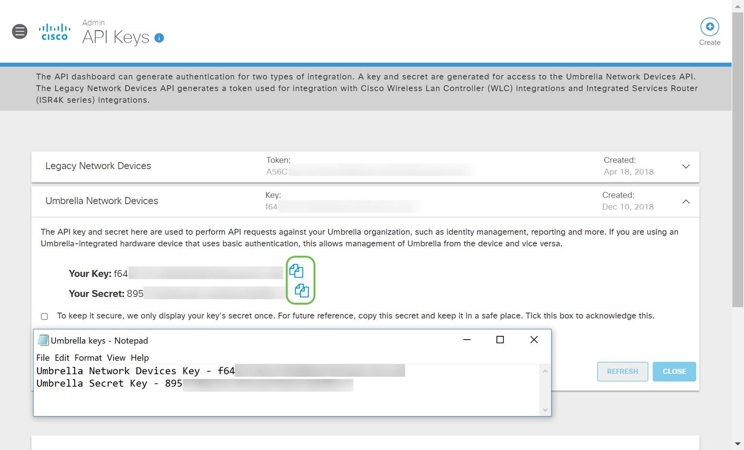The height and width of the screenshot is (450, 744).
Task: Click the Apr 18, 2018 created date
Action: click(x=629, y=172)
